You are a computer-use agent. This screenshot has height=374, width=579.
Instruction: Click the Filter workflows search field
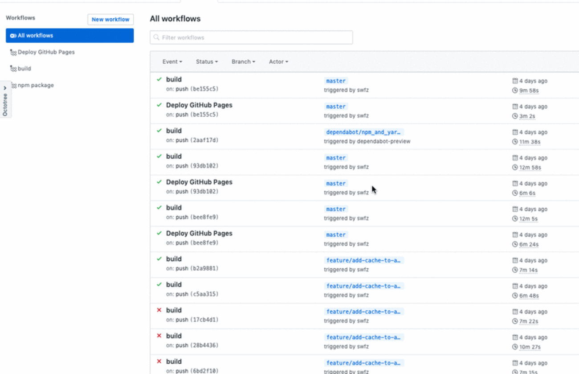tap(254, 37)
